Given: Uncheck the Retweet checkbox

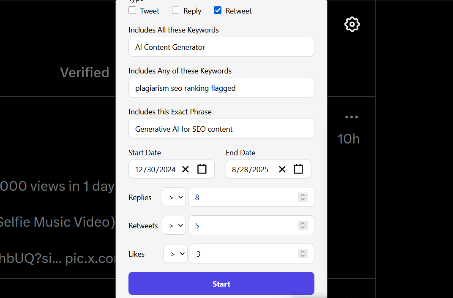Looking at the screenshot, I should [x=217, y=10].
